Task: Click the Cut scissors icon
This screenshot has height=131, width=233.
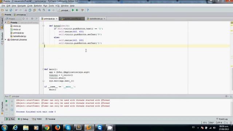Action: click(x=26, y=10)
